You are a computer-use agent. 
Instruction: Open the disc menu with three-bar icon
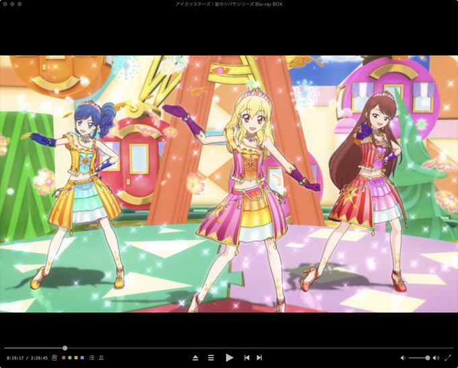[x=211, y=358]
